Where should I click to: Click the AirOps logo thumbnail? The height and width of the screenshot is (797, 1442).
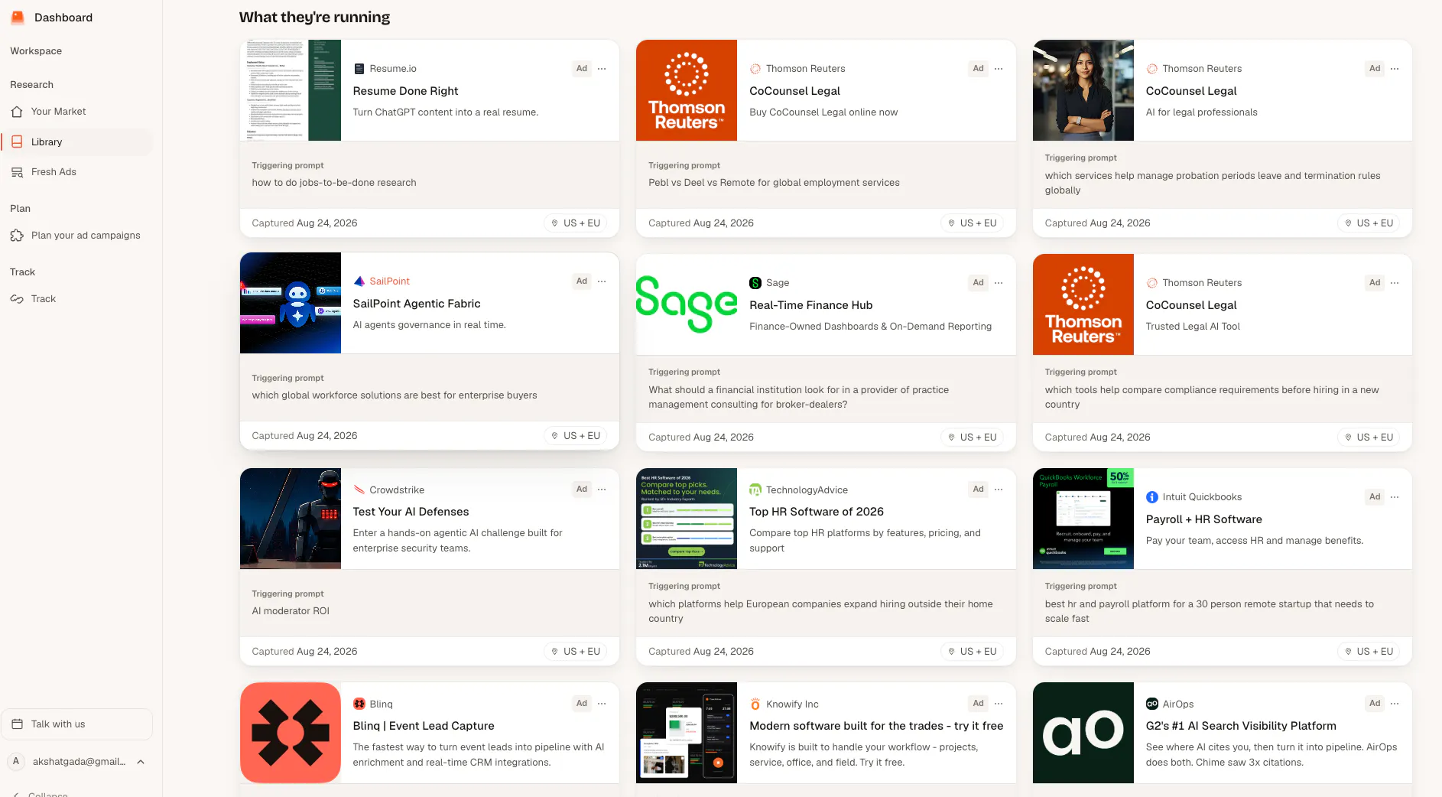point(1083,733)
